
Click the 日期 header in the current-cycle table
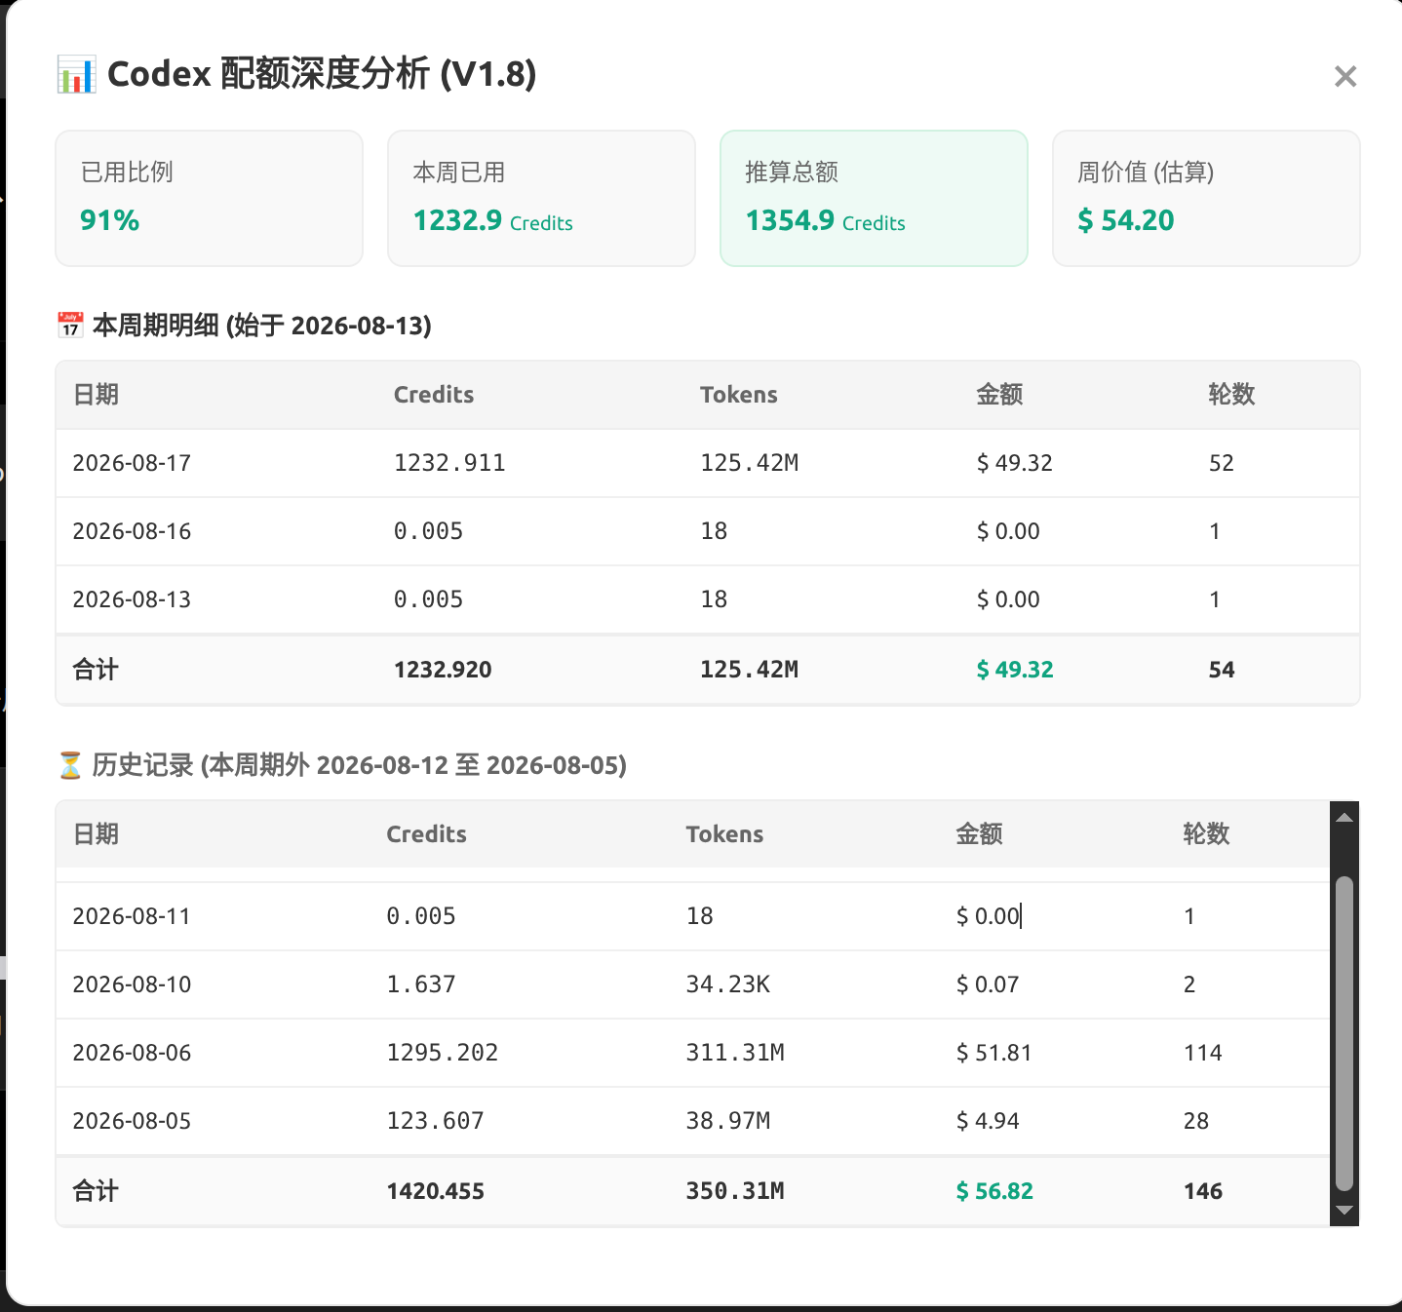coord(96,395)
